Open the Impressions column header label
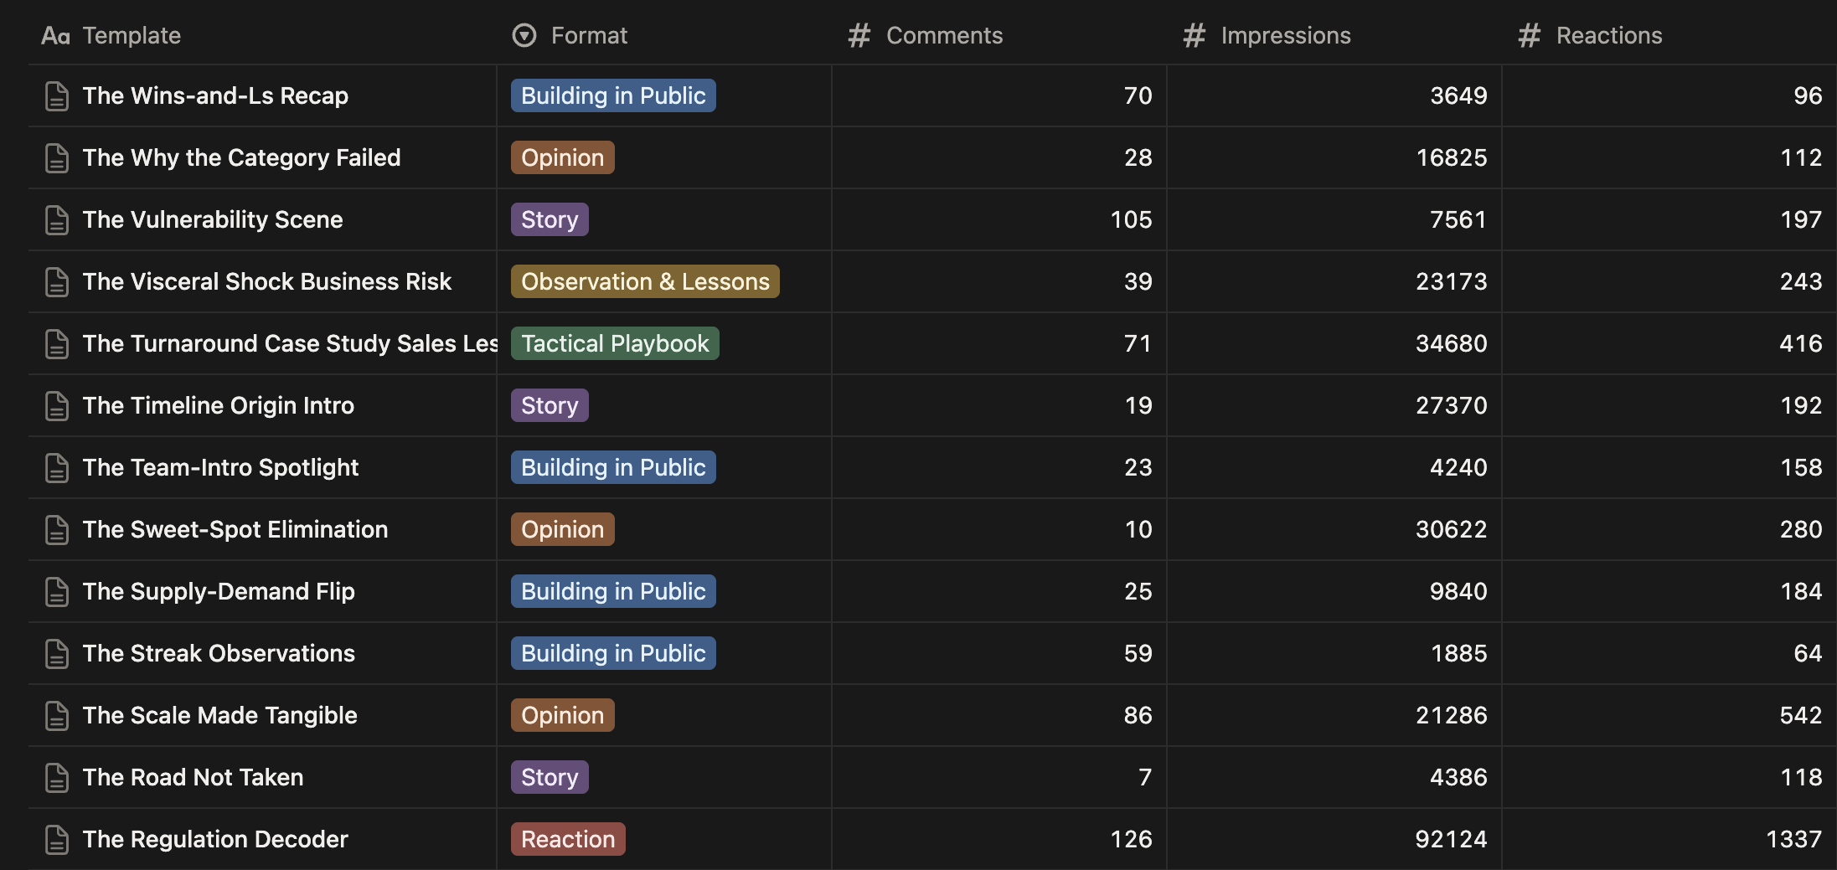1837x870 pixels. pos(1286,35)
